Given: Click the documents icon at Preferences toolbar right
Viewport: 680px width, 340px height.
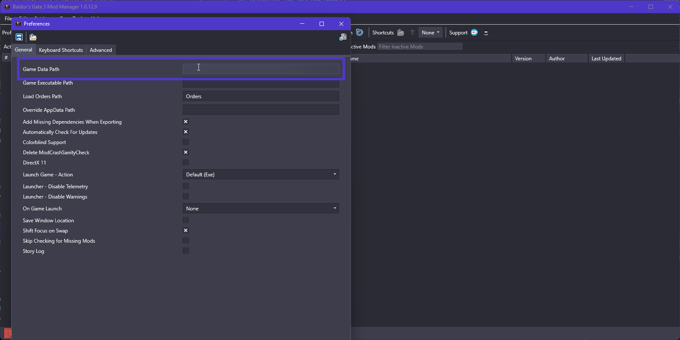Looking at the screenshot, I should point(343,37).
